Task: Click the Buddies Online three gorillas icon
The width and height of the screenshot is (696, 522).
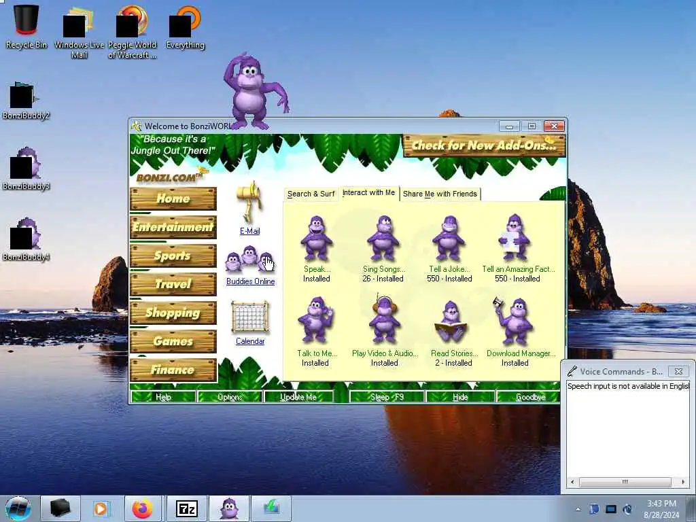Action: [x=250, y=260]
